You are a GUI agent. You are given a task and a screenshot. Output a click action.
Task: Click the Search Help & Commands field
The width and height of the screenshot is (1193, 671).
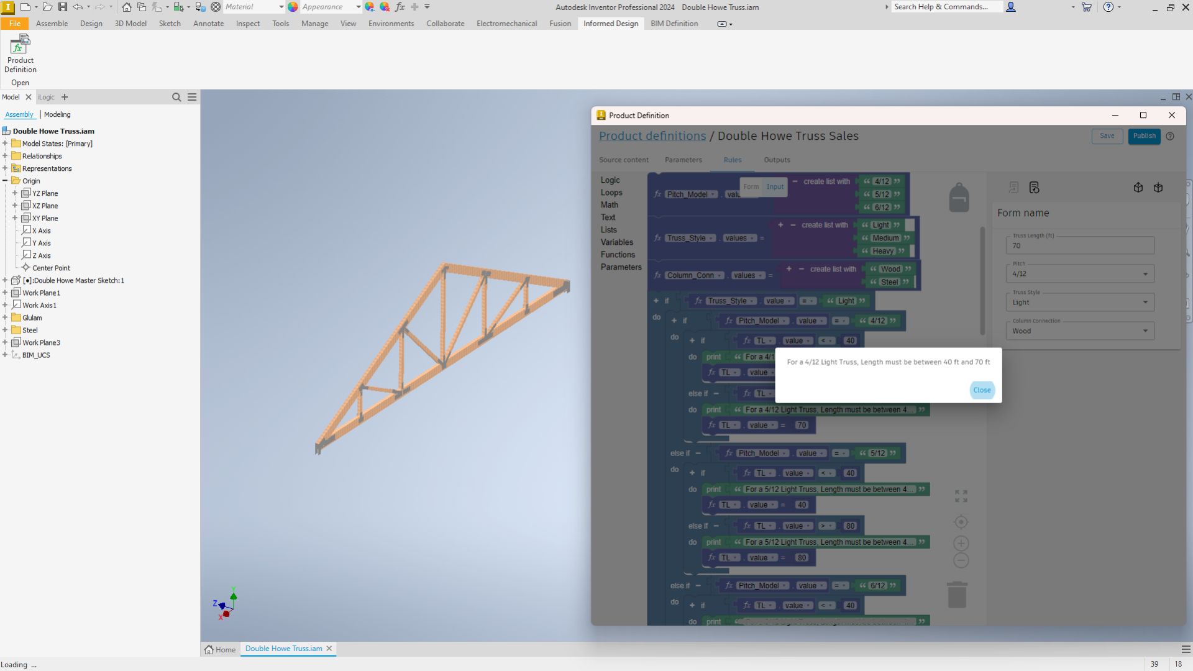click(x=944, y=7)
